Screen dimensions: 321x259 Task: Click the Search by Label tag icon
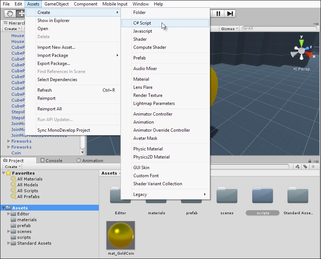(x=305, y=166)
